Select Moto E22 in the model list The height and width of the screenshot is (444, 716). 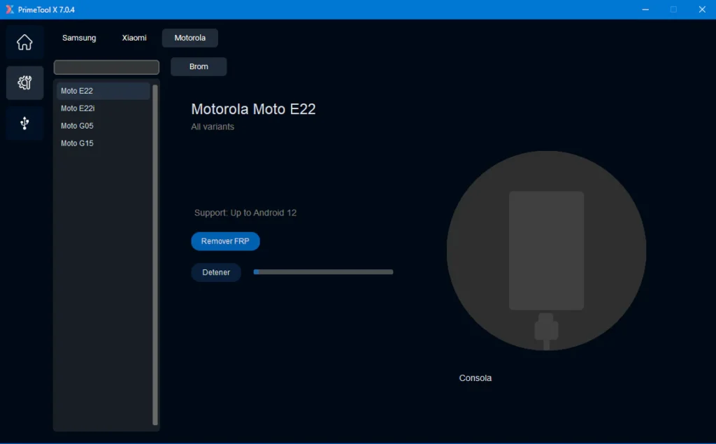[x=103, y=91]
